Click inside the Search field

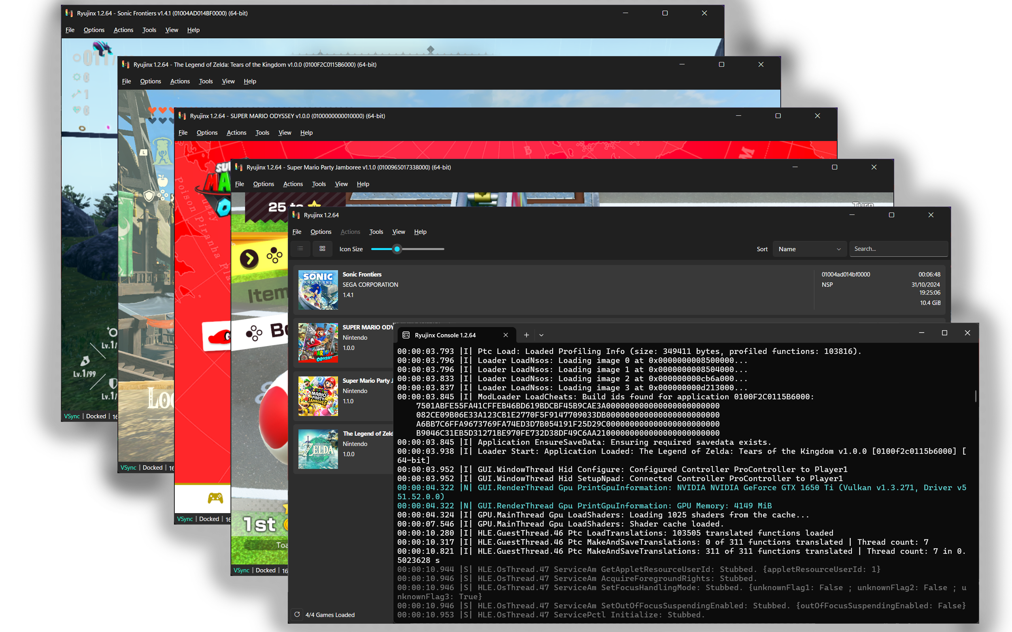click(x=898, y=249)
